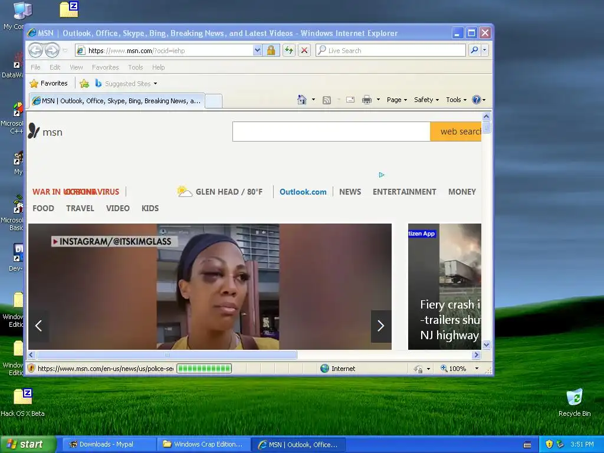604x453 pixels.
Task: Open the FOOD section link
Action: (43, 208)
